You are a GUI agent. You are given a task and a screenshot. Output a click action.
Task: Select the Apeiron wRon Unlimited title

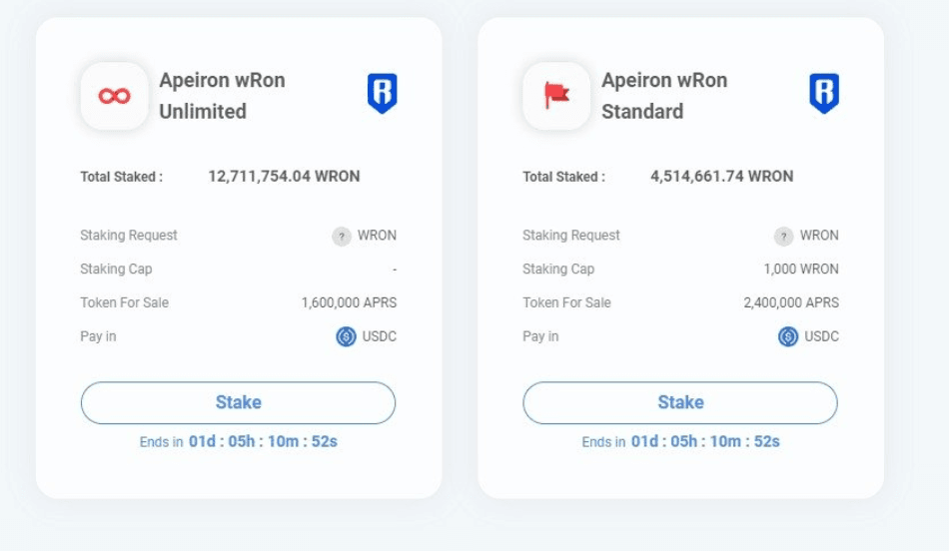pyautogui.click(x=222, y=96)
